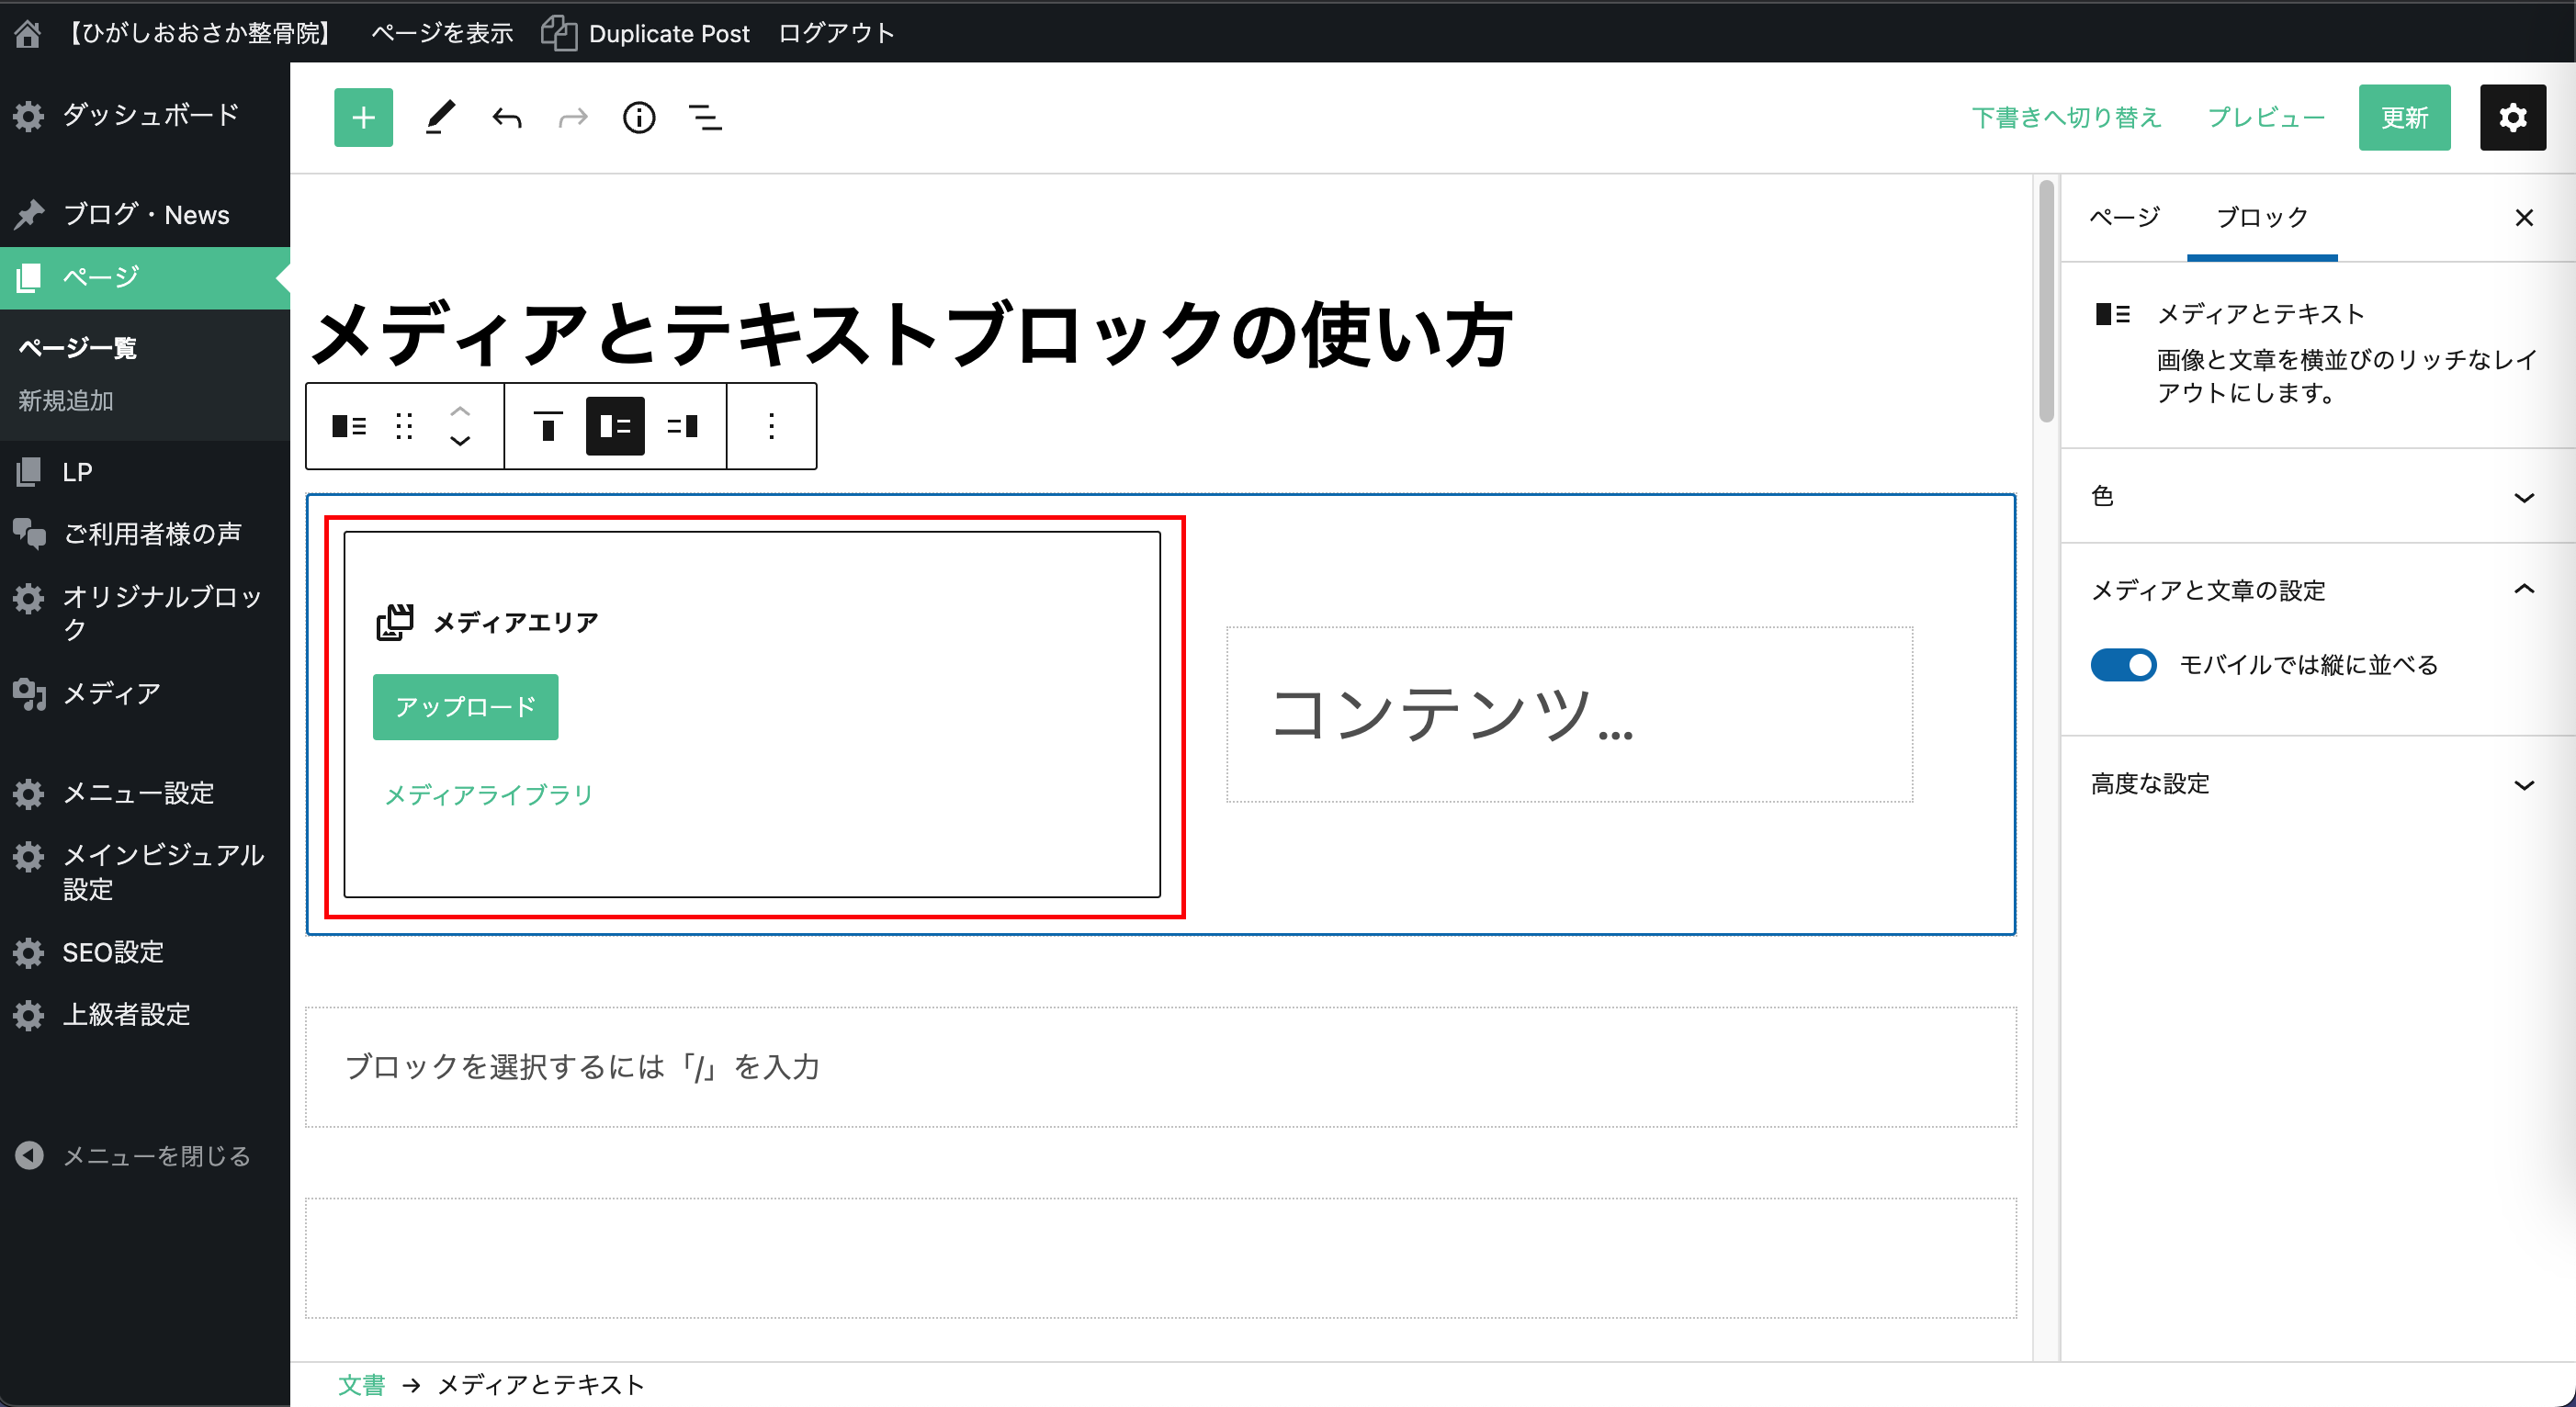Click the undo arrow icon
This screenshot has height=1407, width=2576.
(x=507, y=118)
